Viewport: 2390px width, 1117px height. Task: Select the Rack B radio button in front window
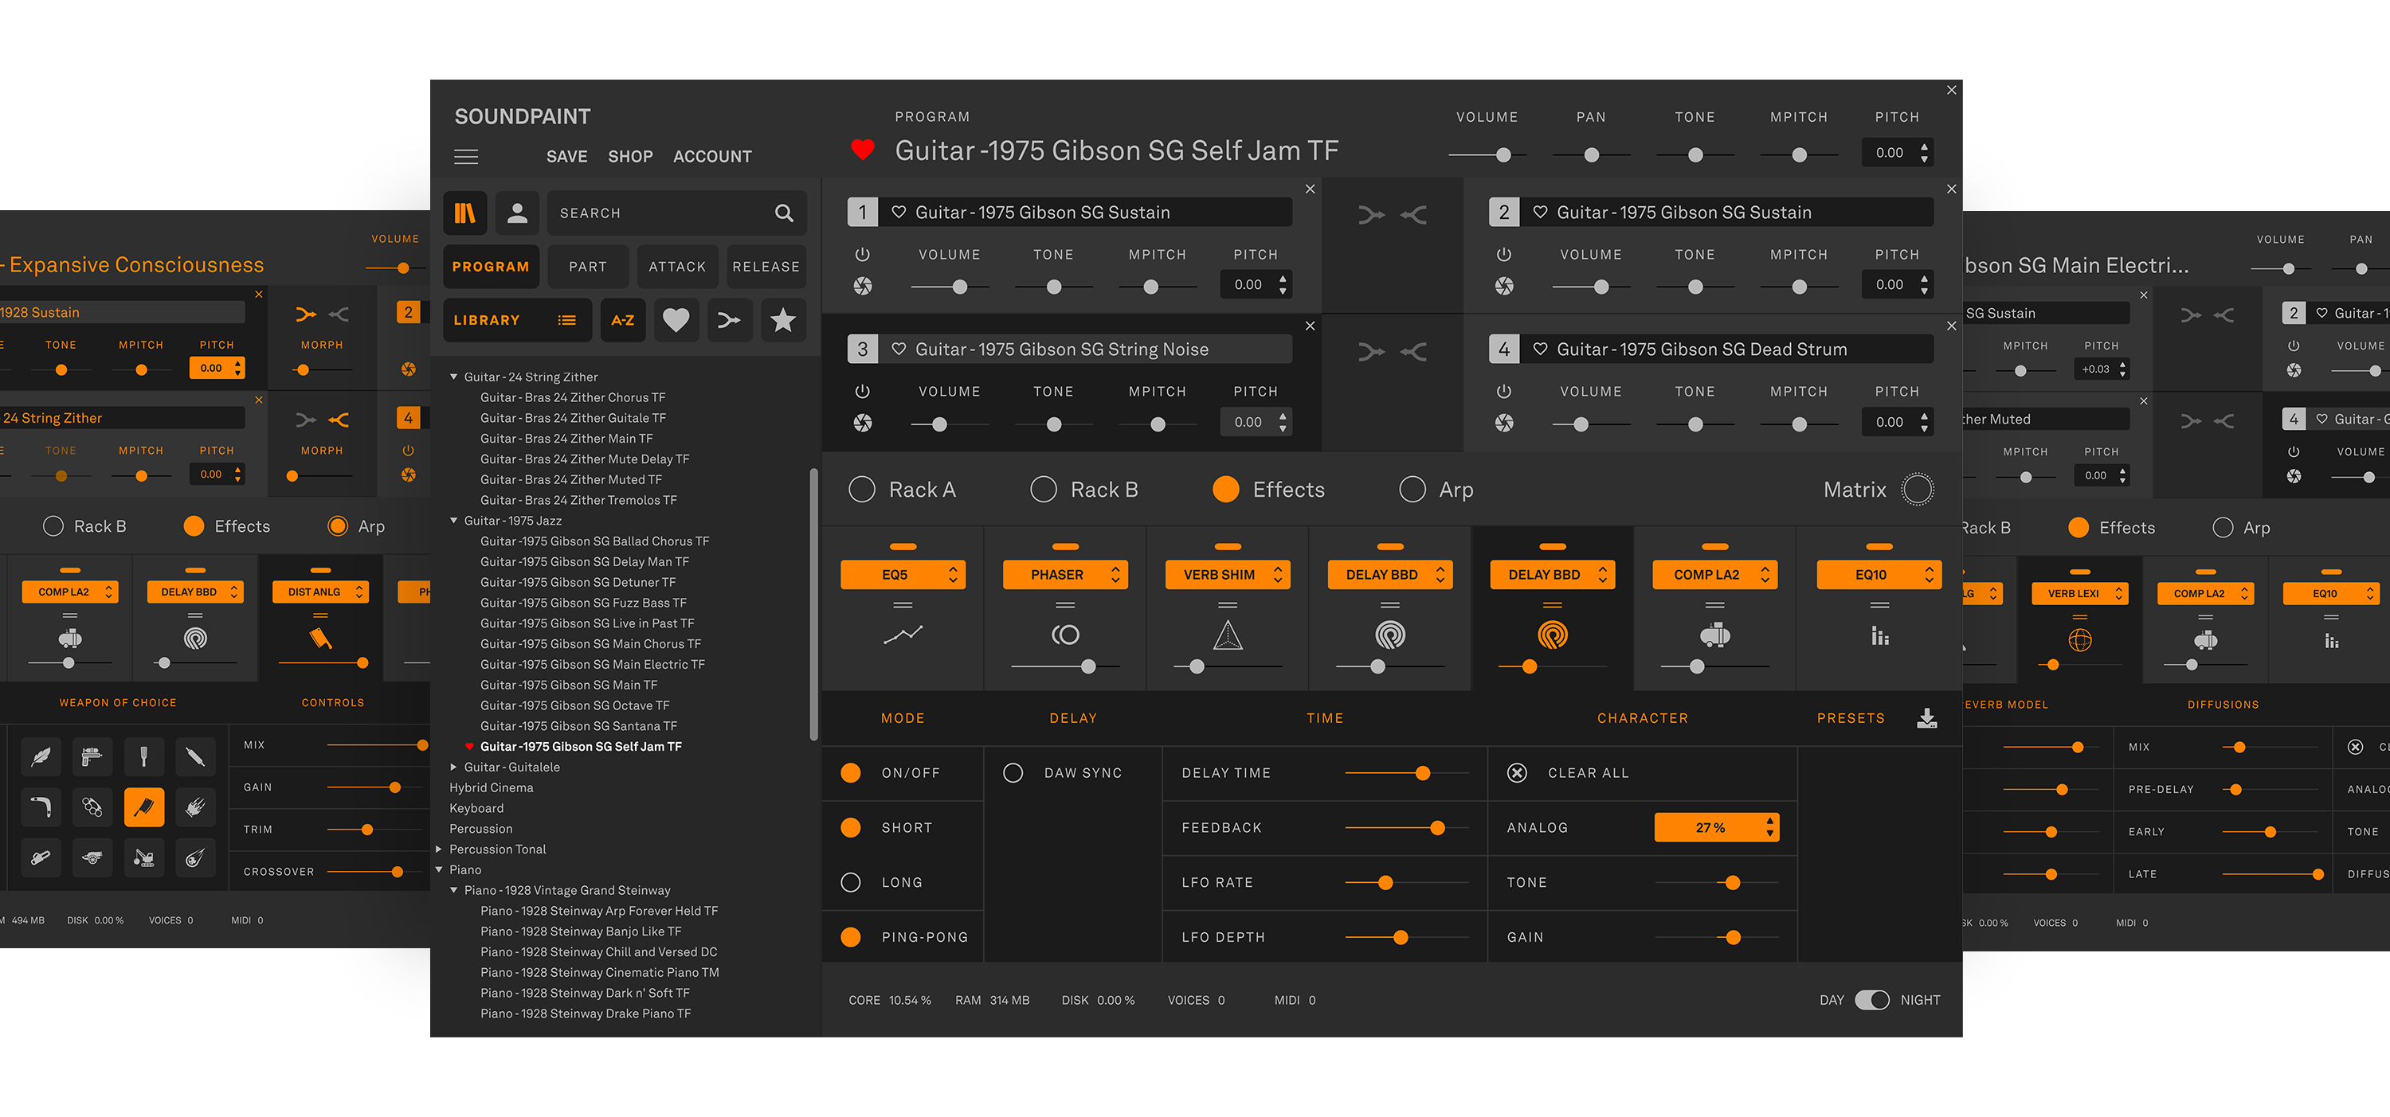point(1044,490)
